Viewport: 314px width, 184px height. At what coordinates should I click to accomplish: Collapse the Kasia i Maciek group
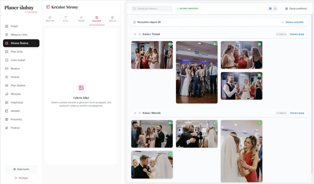[x=135, y=113]
